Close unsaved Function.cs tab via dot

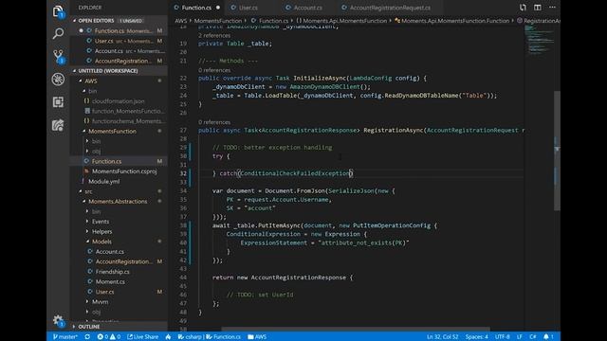[218, 8]
